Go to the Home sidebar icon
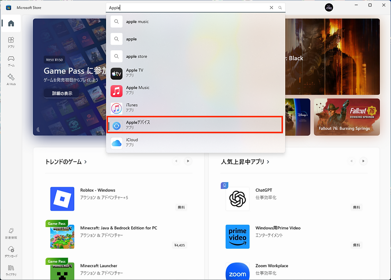The height and width of the screenshot is (280, 391). tap(11, 24)
